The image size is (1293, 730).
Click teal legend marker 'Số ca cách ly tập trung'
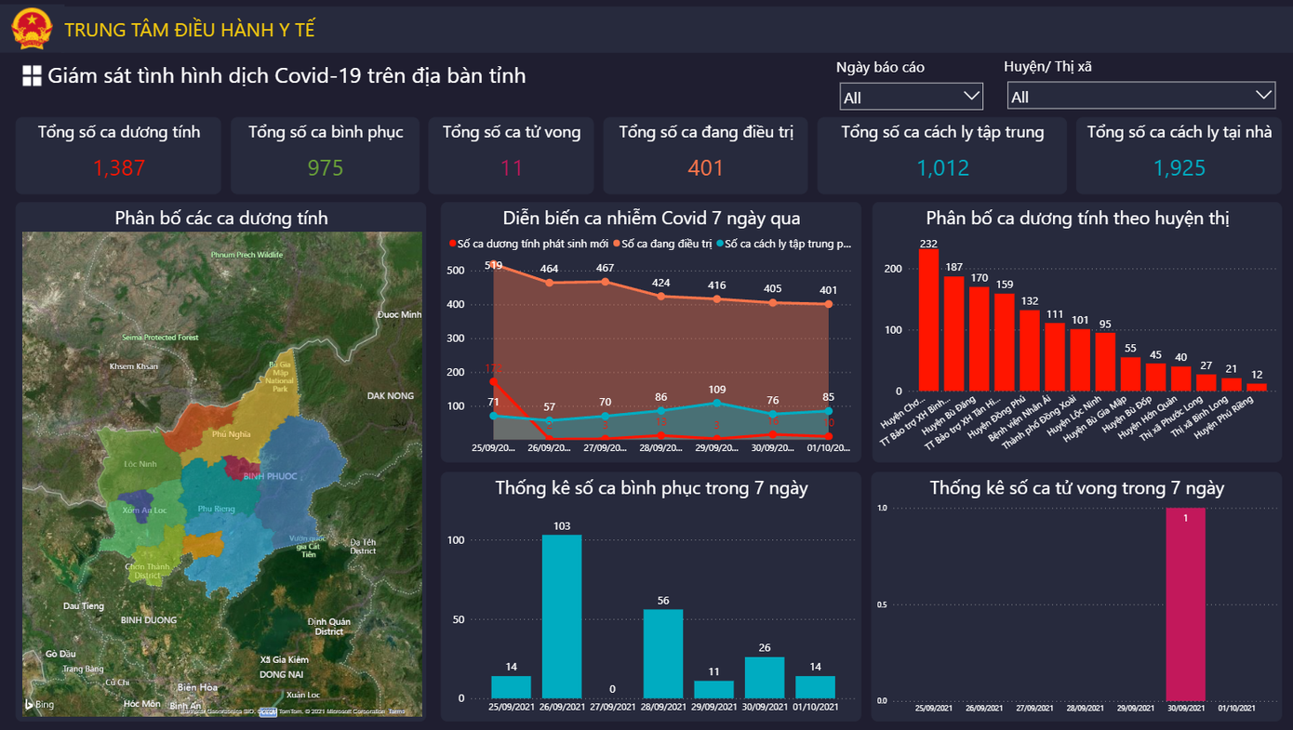pyautogui.click(x=720, y=245)
